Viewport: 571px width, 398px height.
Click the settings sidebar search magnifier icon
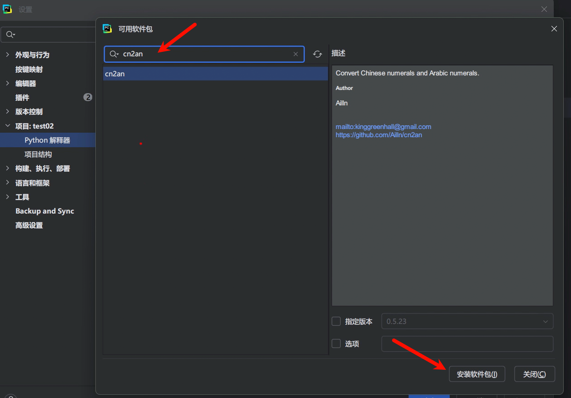pyautogui.click(x=10, y=35)
